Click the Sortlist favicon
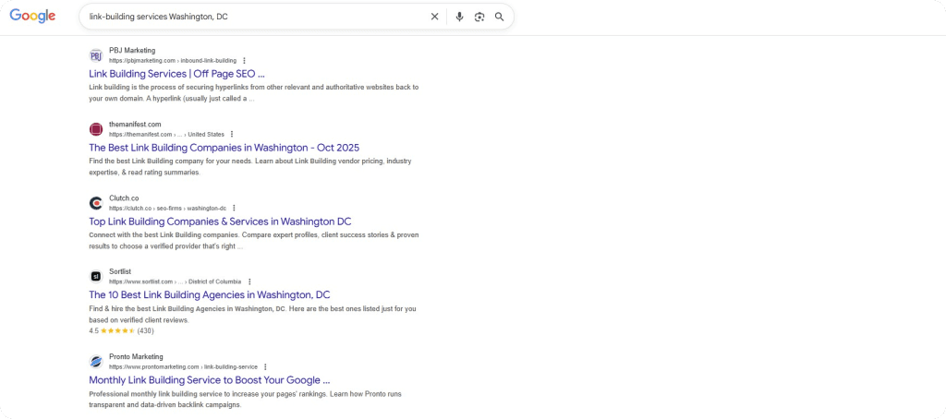Viewport: 946px width, 419px height. [x=96, y=277]
